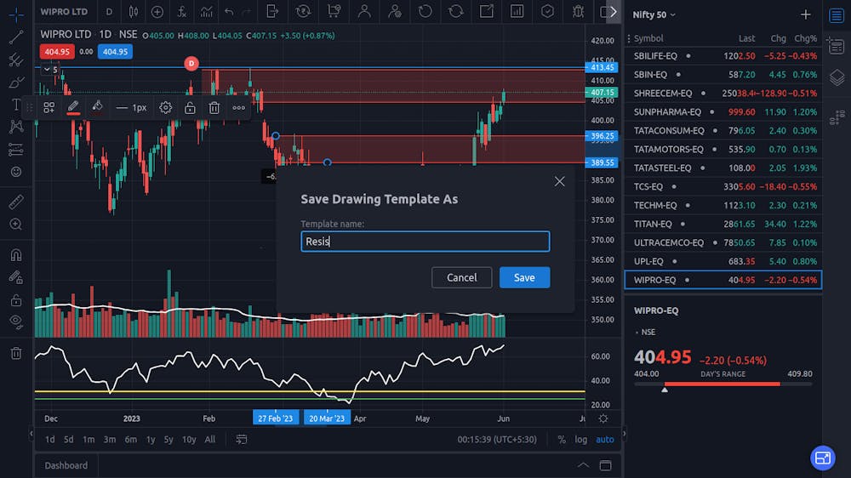
Task: Click the rupee refresh icon in toolbar
Action: 303,11
